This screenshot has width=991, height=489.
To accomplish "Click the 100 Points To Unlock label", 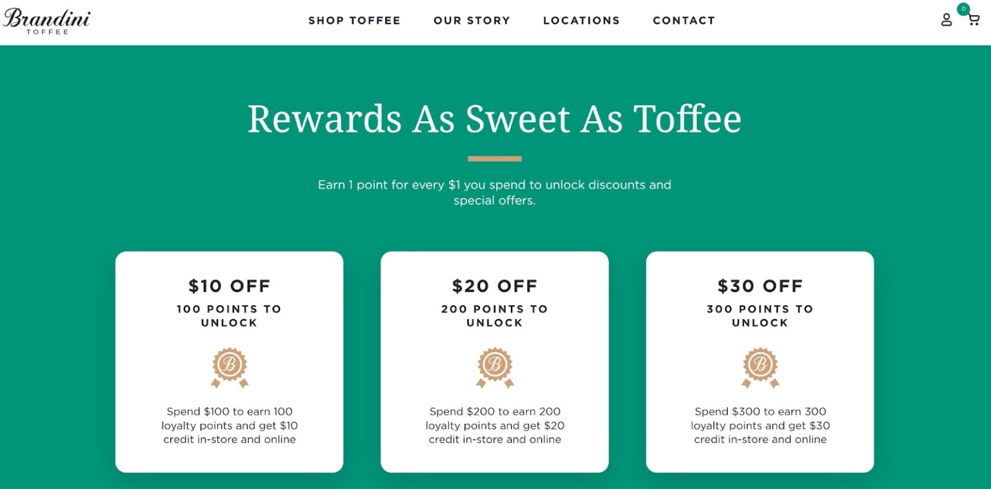I will coord(229,315).
